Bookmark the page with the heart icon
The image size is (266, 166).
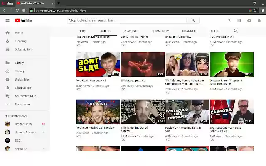(x=255, y=10)
